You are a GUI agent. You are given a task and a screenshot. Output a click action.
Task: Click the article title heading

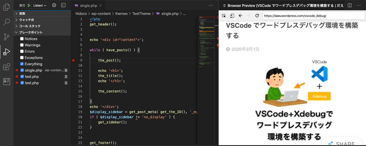[x=292, y=30]
